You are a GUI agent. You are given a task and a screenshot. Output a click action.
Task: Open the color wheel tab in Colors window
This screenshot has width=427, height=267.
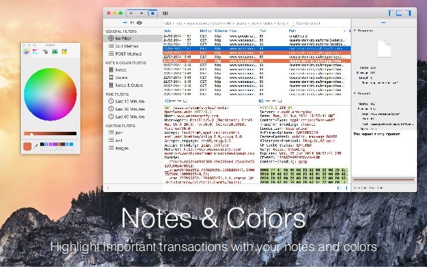26,52
